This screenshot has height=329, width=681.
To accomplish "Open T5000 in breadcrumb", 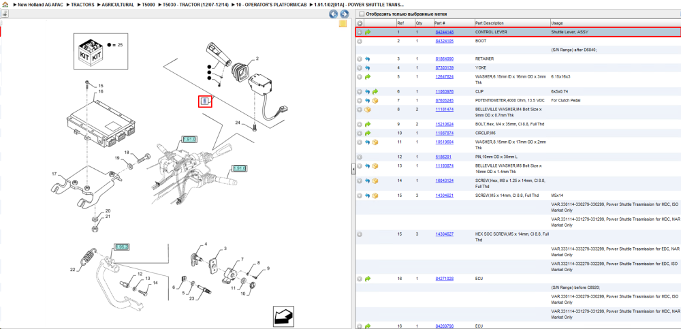I will pos(148,4).
